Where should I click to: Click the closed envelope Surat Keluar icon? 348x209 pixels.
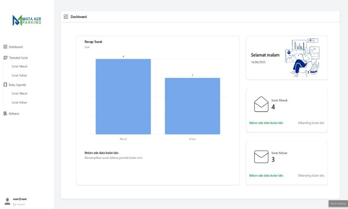261,157
